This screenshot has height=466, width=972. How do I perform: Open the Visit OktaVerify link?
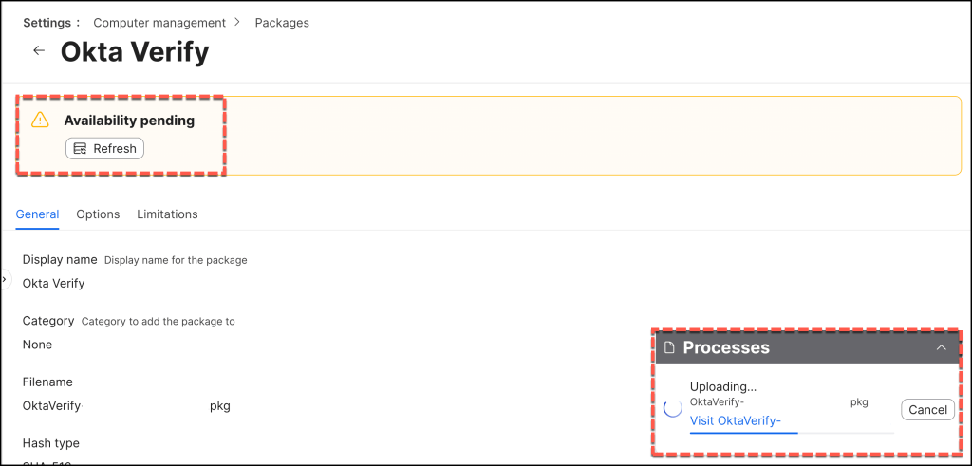[x=735, y=421]
